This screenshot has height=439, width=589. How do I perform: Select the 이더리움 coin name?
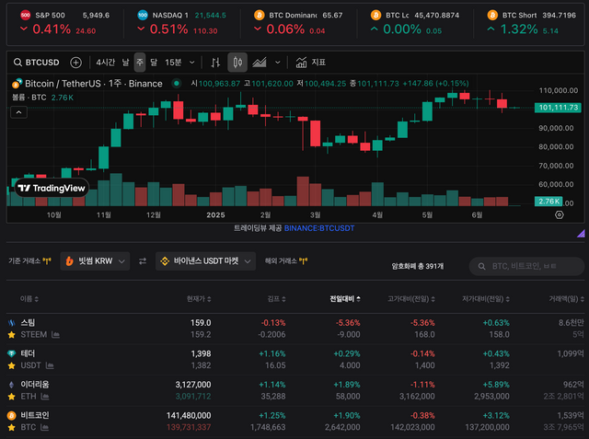click(35, 385)
